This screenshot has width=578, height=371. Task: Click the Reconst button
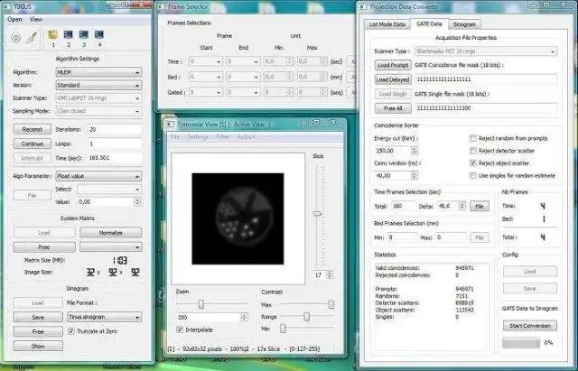pyautogui.click(x=33, y=129)
